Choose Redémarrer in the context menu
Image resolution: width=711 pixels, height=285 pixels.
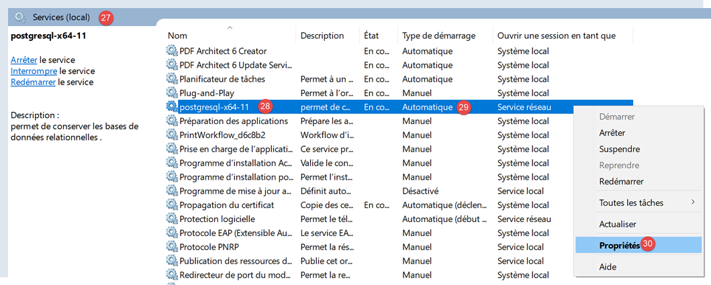tap(621, 182)
